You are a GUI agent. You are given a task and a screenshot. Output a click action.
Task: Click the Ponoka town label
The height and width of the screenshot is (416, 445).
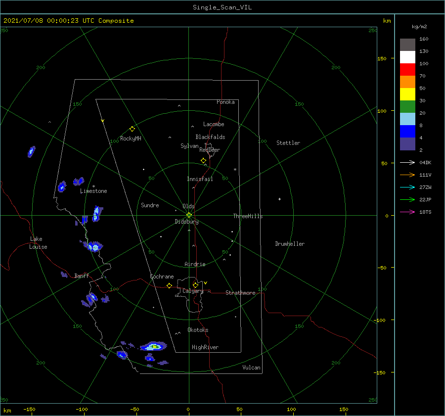[225, 102]
